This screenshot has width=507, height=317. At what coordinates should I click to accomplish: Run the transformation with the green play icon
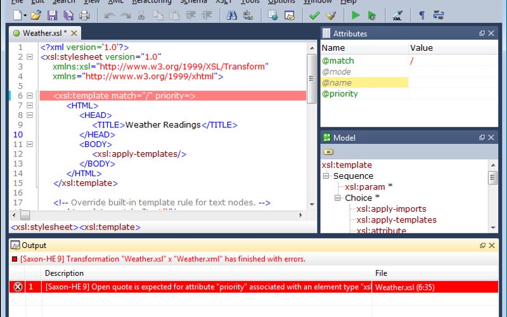tap(356, 15)
